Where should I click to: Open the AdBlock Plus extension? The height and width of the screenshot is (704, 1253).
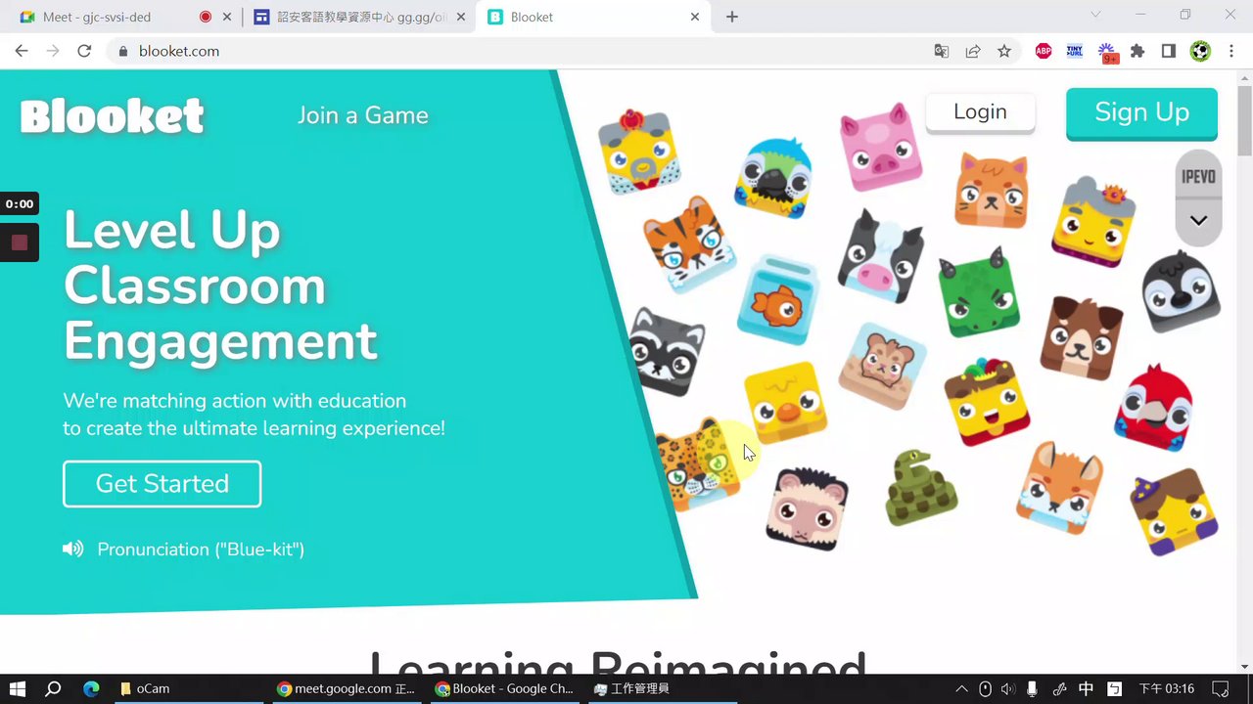click(x=1044, y=51)
